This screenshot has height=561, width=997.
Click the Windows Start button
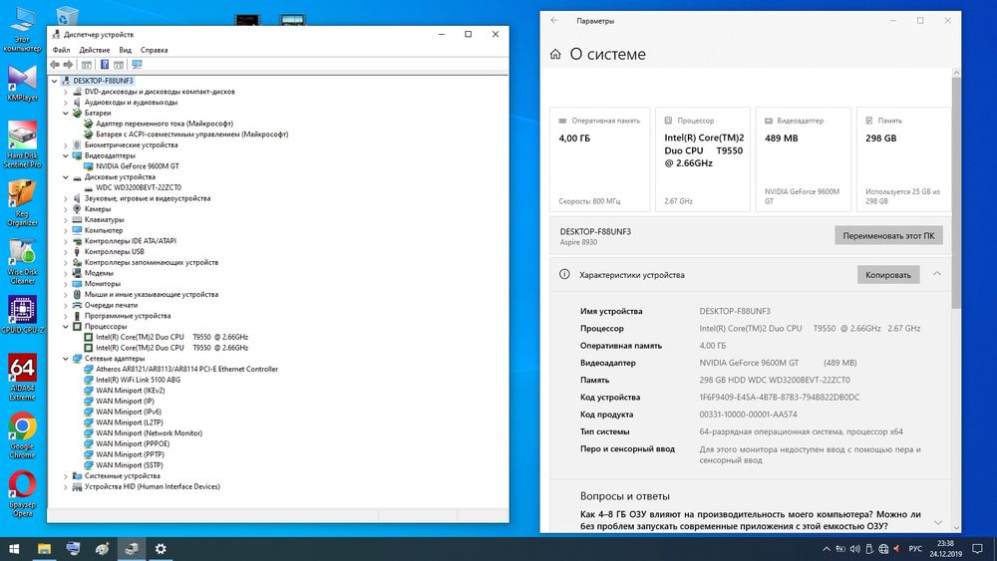(x=14, y=549)
